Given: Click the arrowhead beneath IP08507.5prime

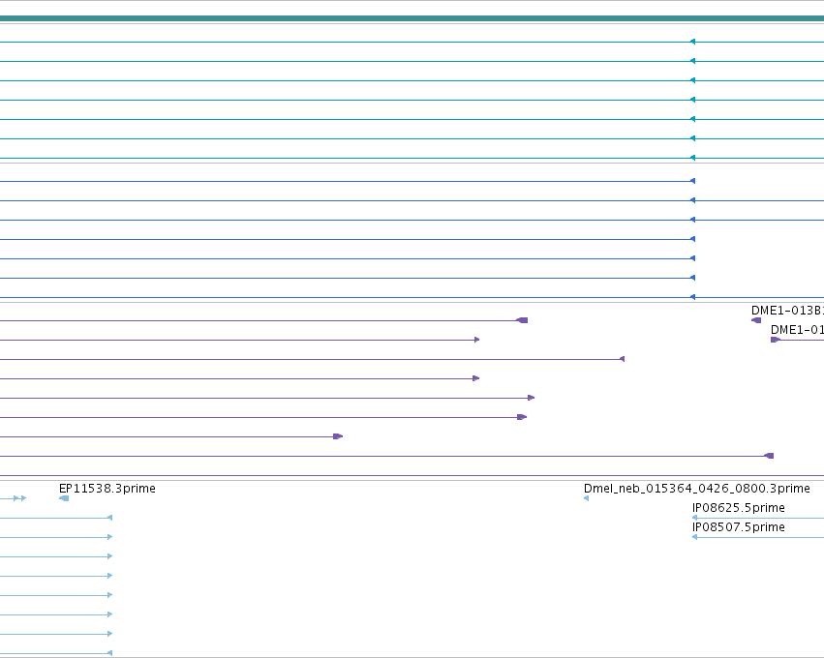Looking at the screenshot, I should [694, 537].
